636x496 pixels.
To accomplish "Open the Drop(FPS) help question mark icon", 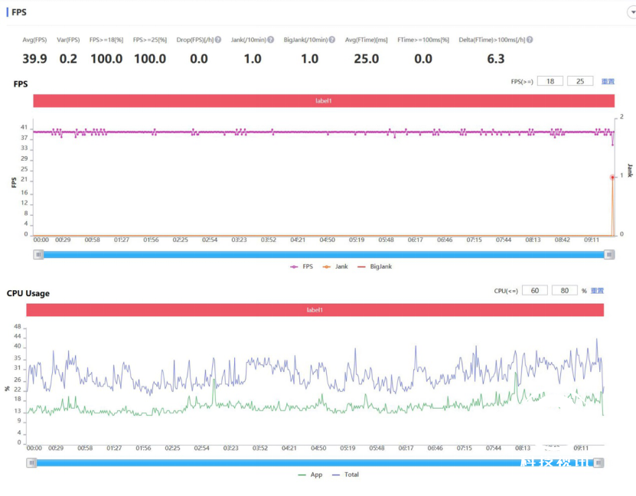I will (x=218, y=40).
